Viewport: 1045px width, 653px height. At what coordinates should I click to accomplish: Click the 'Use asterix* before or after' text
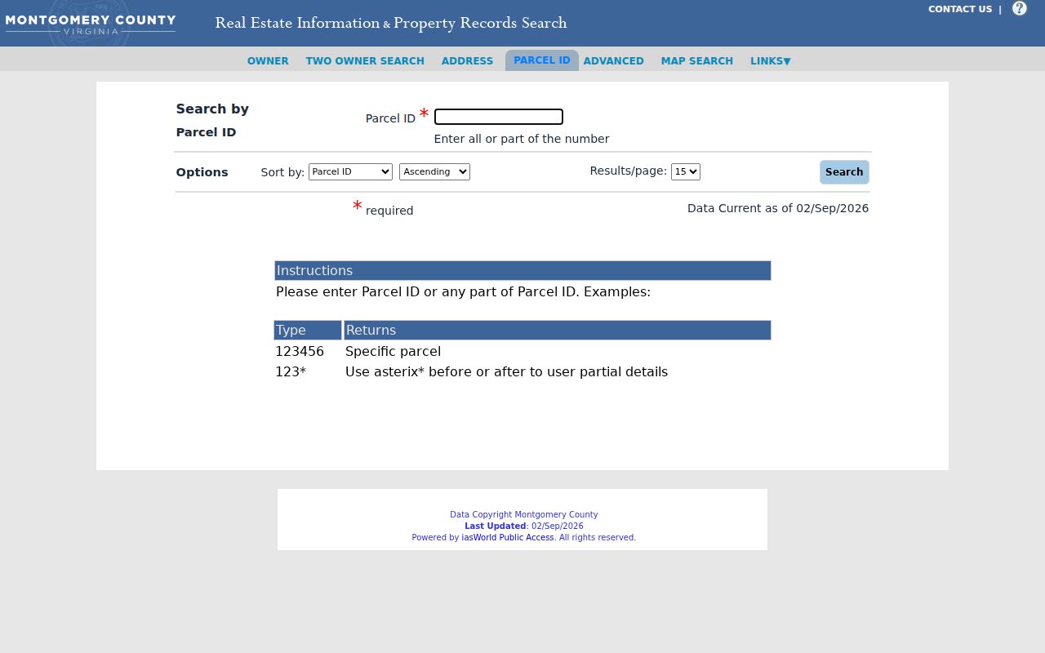[506, 372]
